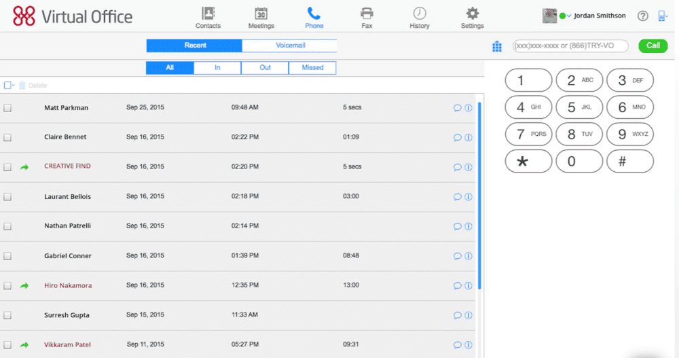Open the Contacts section
679x358 pixels.
(208, 18)
